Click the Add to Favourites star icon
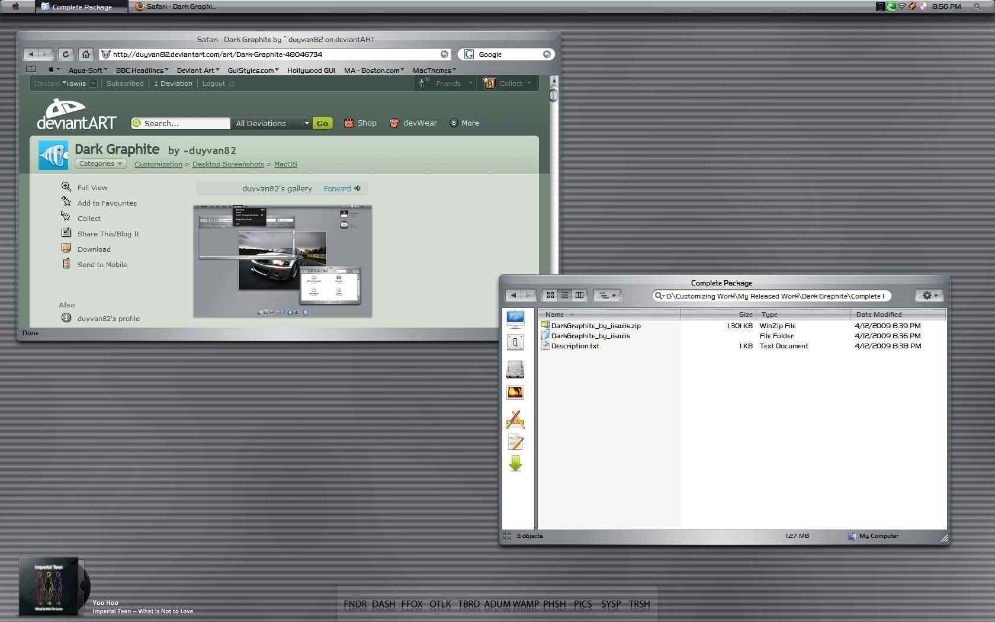 (66, 202)
